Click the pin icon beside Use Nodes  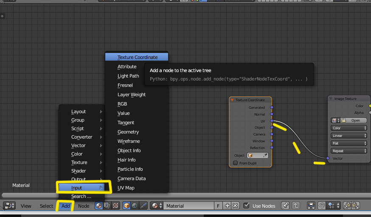pyautogui.click(x=285, y=206)
